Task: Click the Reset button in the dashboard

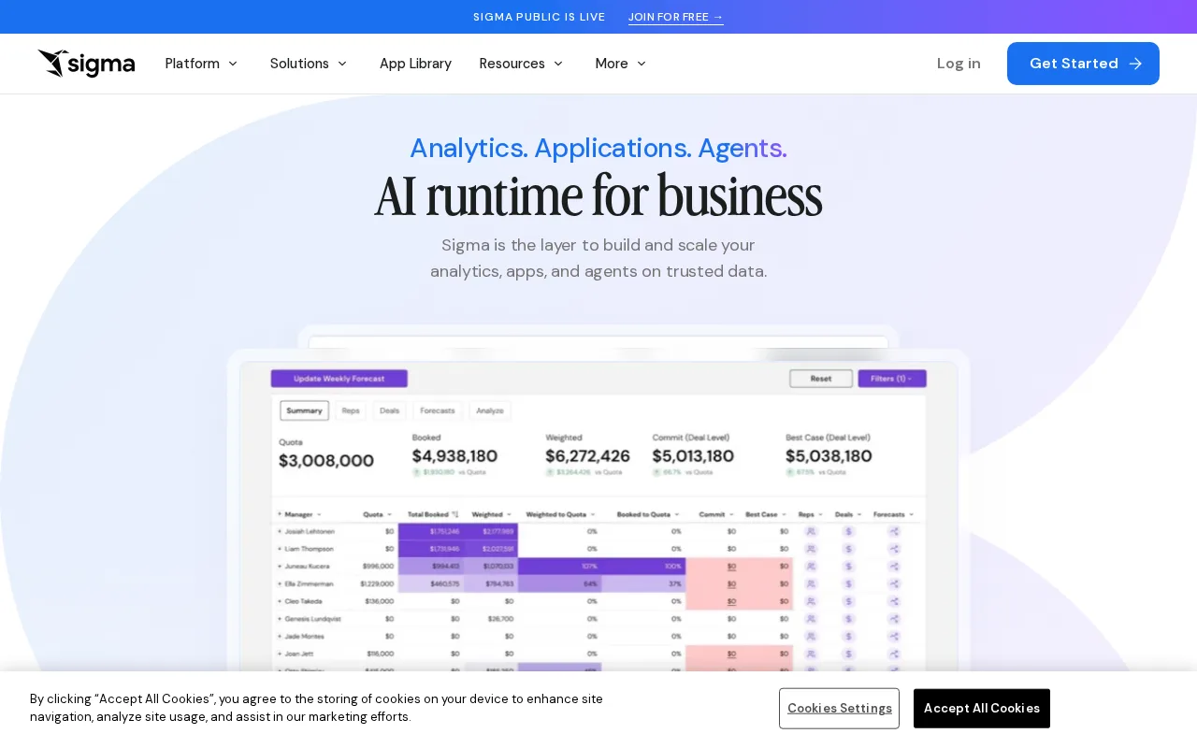Action: point(821,379)
